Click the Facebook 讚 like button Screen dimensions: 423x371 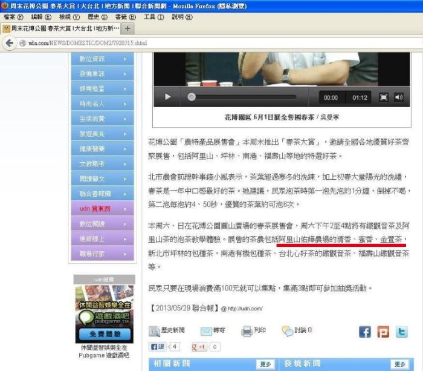pos(158,347)
